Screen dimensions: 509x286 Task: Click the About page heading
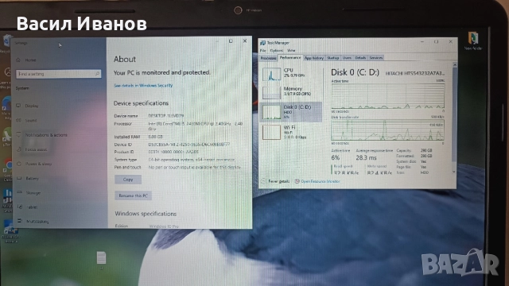coord(125,59)
